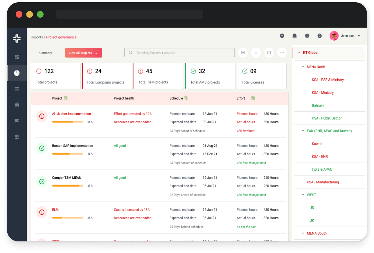Click the Reports breadcrumb link
This screenshot has height=253, width=374.
click(x=37, y=37)
